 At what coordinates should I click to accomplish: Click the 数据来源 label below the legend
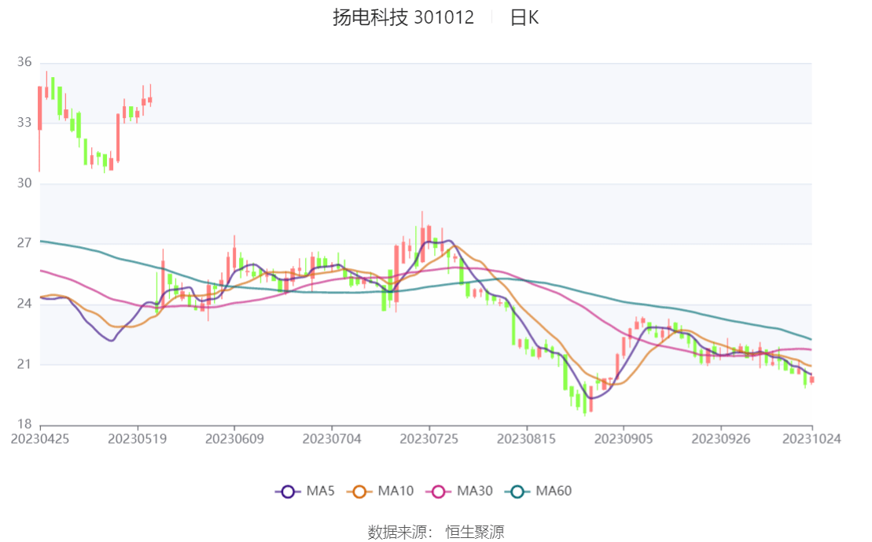[x=401, y=532]
